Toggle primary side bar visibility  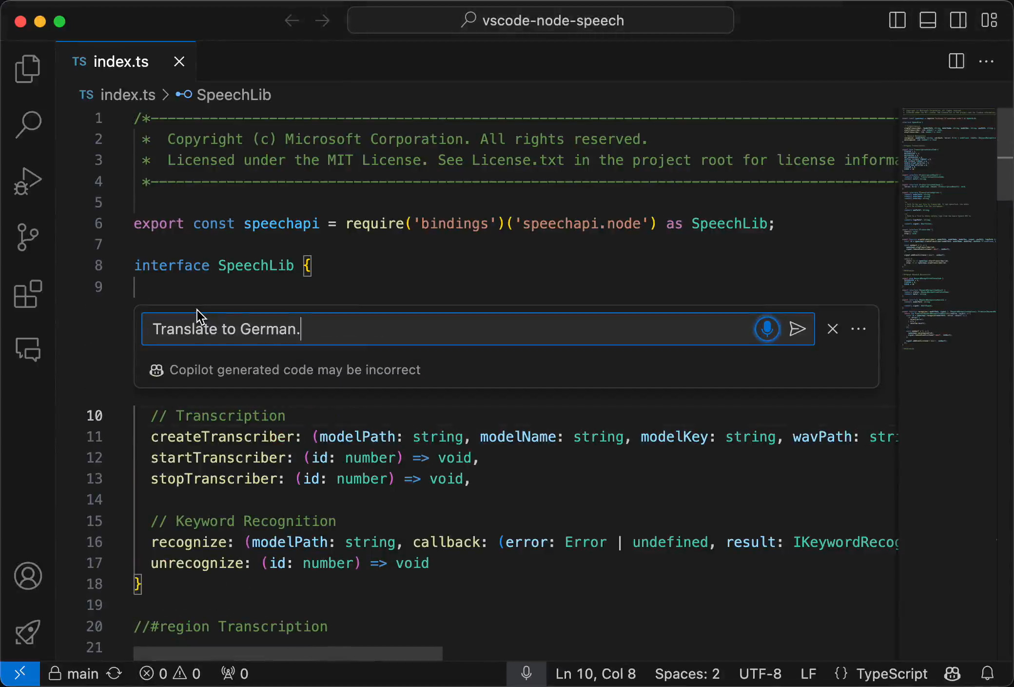(x=897, y=20)
